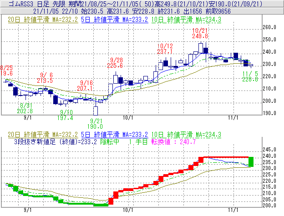The image size is (284, 216).
Task: Click the long white candlestick at 9/21 low
Action: point(96,111)
